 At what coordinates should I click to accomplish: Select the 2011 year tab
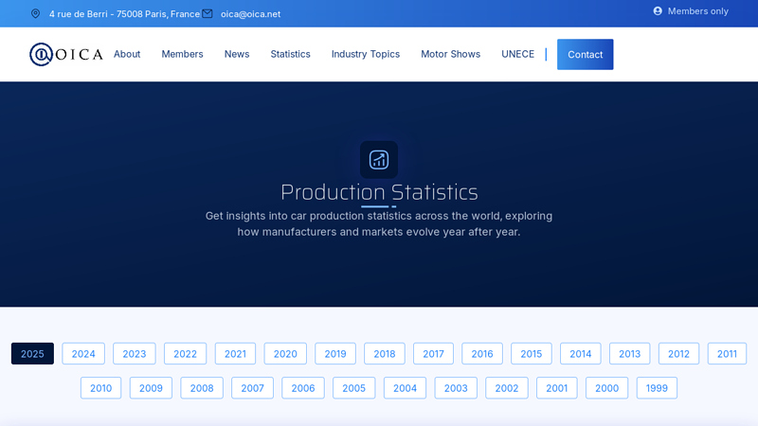(x=727, y=353)
